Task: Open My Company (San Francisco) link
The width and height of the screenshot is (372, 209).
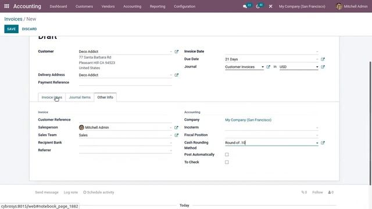Action: 248,120
